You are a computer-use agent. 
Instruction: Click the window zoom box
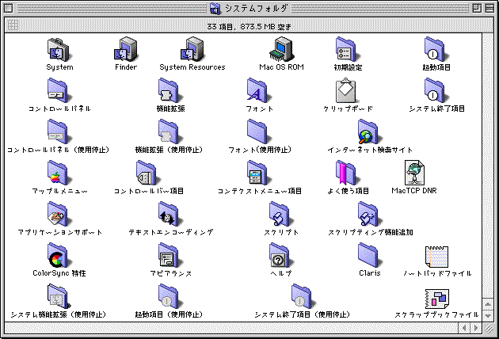pos(477,8)
